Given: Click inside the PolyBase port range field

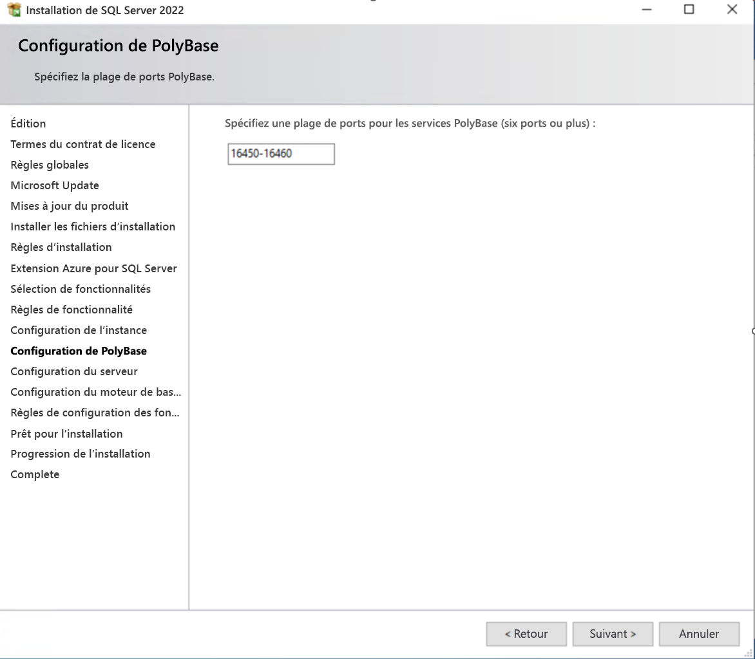Looking at the screenshot, I should (x=281, y=154).
